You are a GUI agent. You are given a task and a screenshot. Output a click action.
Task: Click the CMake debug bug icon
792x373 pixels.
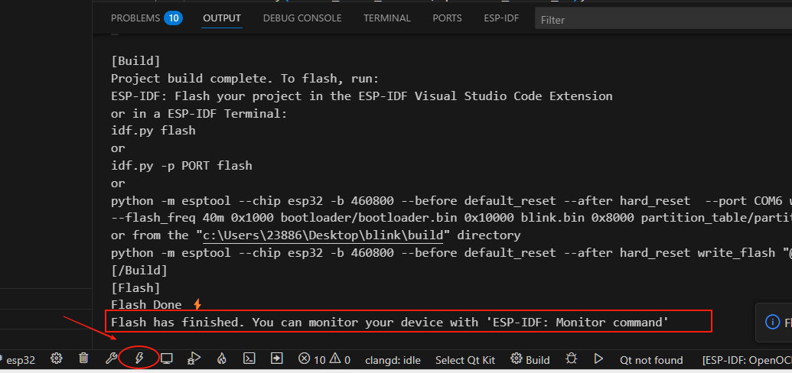(572, 359)
